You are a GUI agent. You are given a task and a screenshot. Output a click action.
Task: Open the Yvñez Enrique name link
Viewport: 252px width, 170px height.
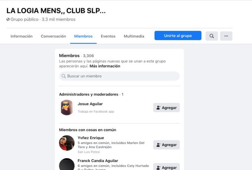[91, 138]
